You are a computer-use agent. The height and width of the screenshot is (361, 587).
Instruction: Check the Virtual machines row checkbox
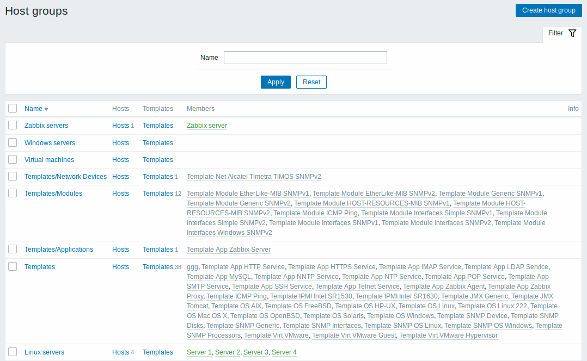coord(13,159)
